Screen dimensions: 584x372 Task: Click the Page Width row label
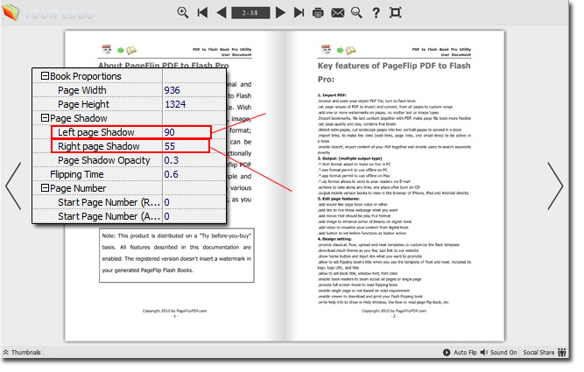pos(82,90)
